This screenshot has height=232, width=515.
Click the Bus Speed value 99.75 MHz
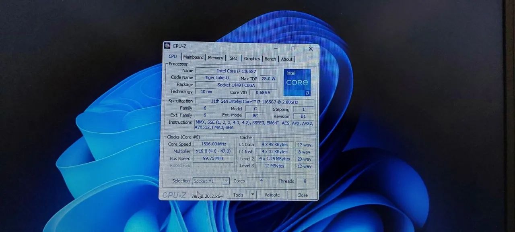tap(213, 159)
